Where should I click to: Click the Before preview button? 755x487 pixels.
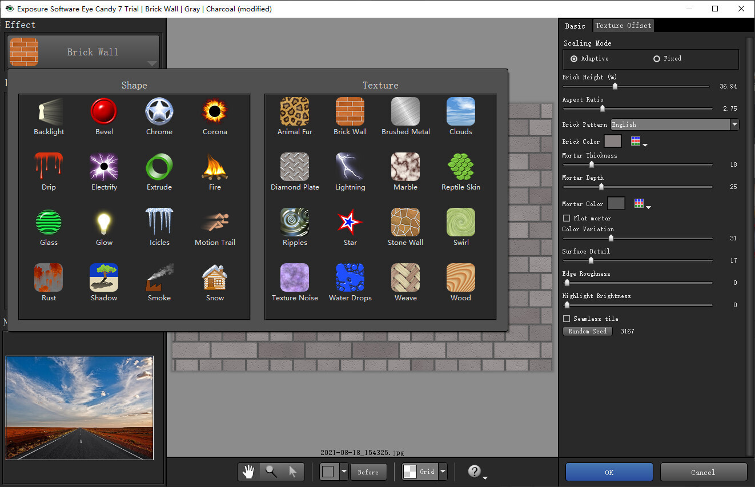tap(368, 472)
